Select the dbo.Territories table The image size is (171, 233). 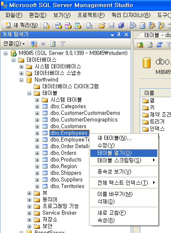pos(67,186)
